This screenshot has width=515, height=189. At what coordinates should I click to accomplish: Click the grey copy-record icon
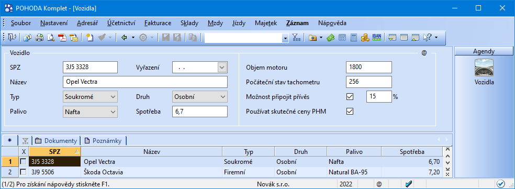point(193,38)
